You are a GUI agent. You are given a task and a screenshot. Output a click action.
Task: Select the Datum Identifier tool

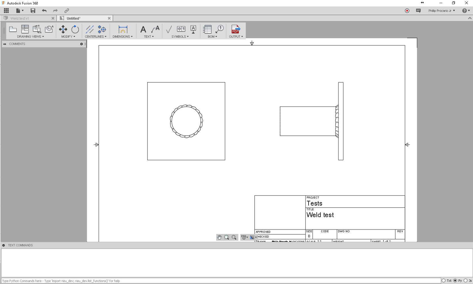(x=193, y=29)
